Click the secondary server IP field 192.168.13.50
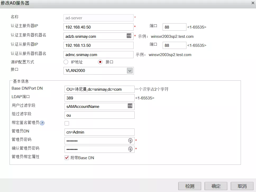The height and width of the screenshot is (192, 256). coord(98,45)
